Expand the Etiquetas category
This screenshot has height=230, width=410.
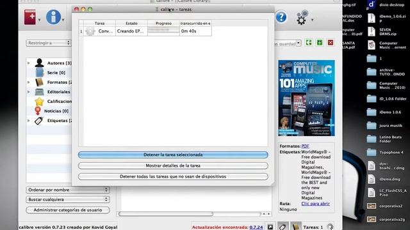(28, 121)
